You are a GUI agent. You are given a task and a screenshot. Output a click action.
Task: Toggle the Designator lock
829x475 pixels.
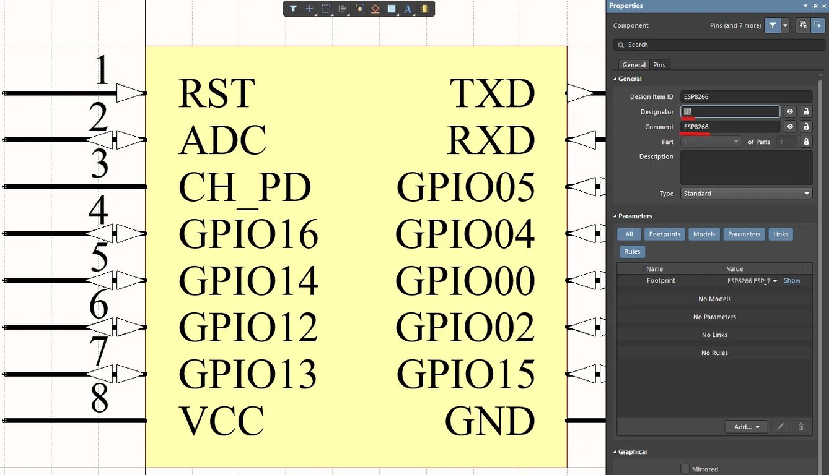coord(806,112)
